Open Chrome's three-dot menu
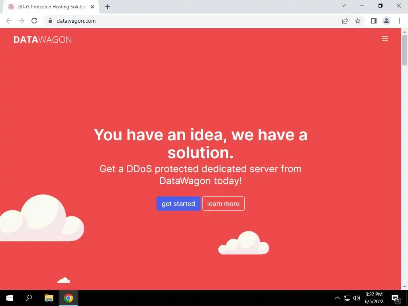Screen dimensions: 408x306 pos(399,21)
